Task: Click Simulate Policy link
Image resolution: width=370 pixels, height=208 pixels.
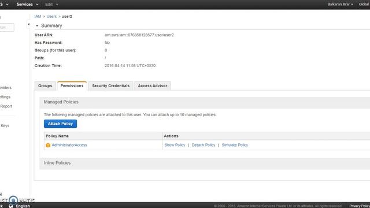Action: (235, 145)
